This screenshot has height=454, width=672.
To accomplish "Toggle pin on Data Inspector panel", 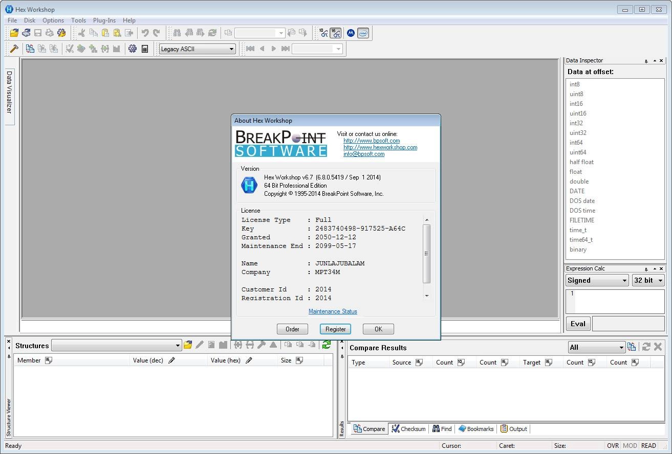I will (x=646, y=61).
